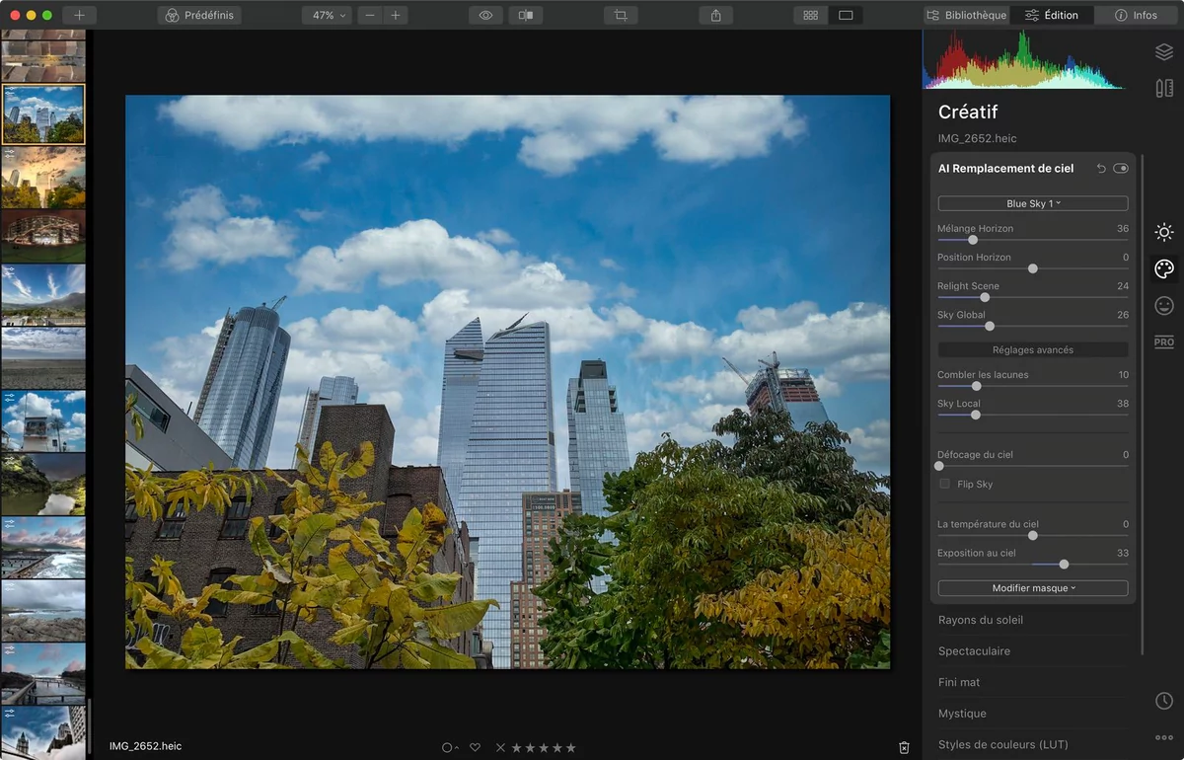Reject the photo with the X flag
This screenshot has height=760, width=1184.
click(500, 748)
